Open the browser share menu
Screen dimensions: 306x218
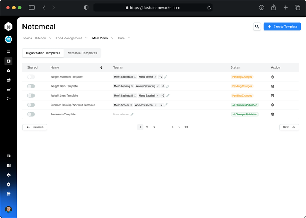pyautogui.click(x=274, y=8)
